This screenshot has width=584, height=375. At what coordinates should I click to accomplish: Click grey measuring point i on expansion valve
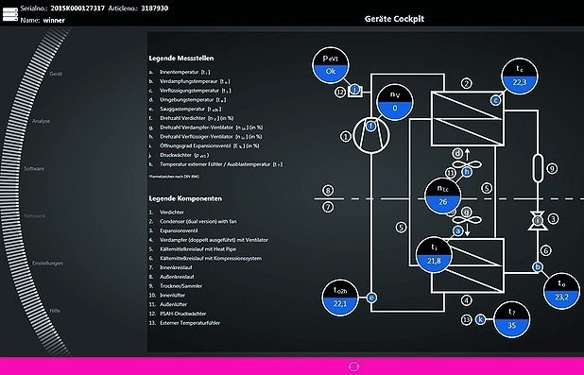point(538,221)
